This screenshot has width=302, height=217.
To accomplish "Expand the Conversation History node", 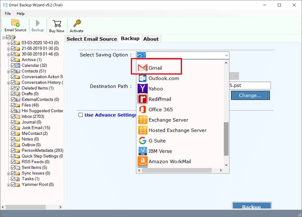I will coord(8,83).
